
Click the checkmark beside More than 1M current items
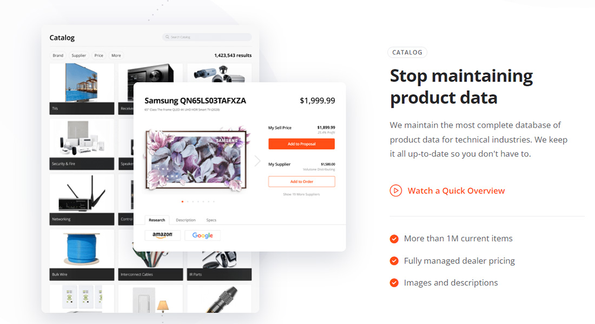pos(394,239)
